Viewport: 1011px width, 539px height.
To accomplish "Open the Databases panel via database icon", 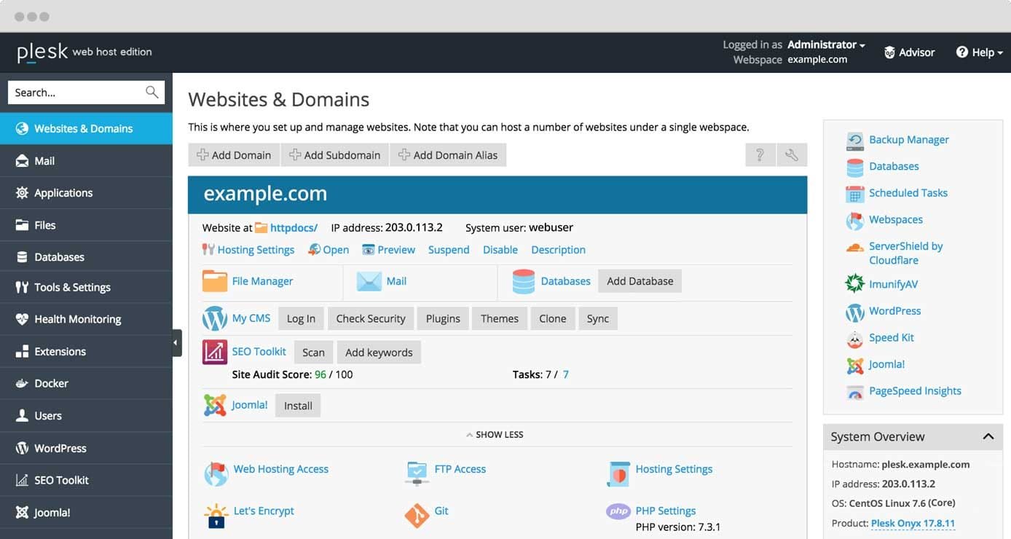I will click(x=524, y=280).
